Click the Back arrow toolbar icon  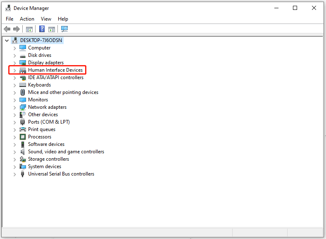tap(7, 29)
